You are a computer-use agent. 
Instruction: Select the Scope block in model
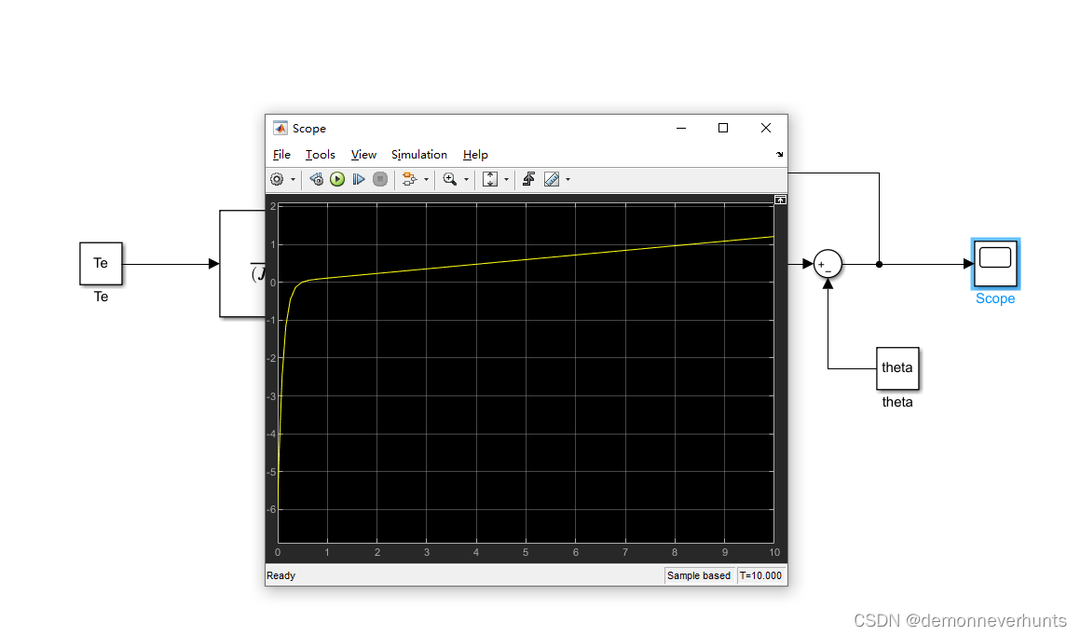pyautogui.click(x=995, y=264)
